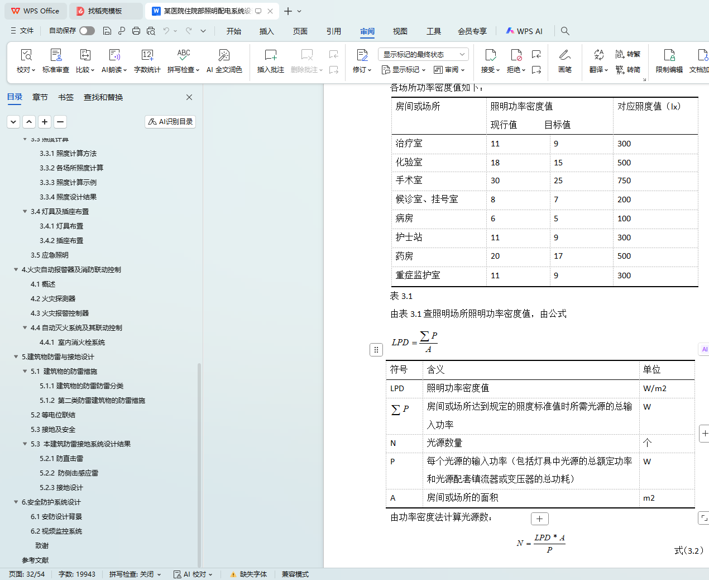The width and height of the screenshot is (709, 580).
Task: Click the save icon in quick access bar
Action: point(107,31)
